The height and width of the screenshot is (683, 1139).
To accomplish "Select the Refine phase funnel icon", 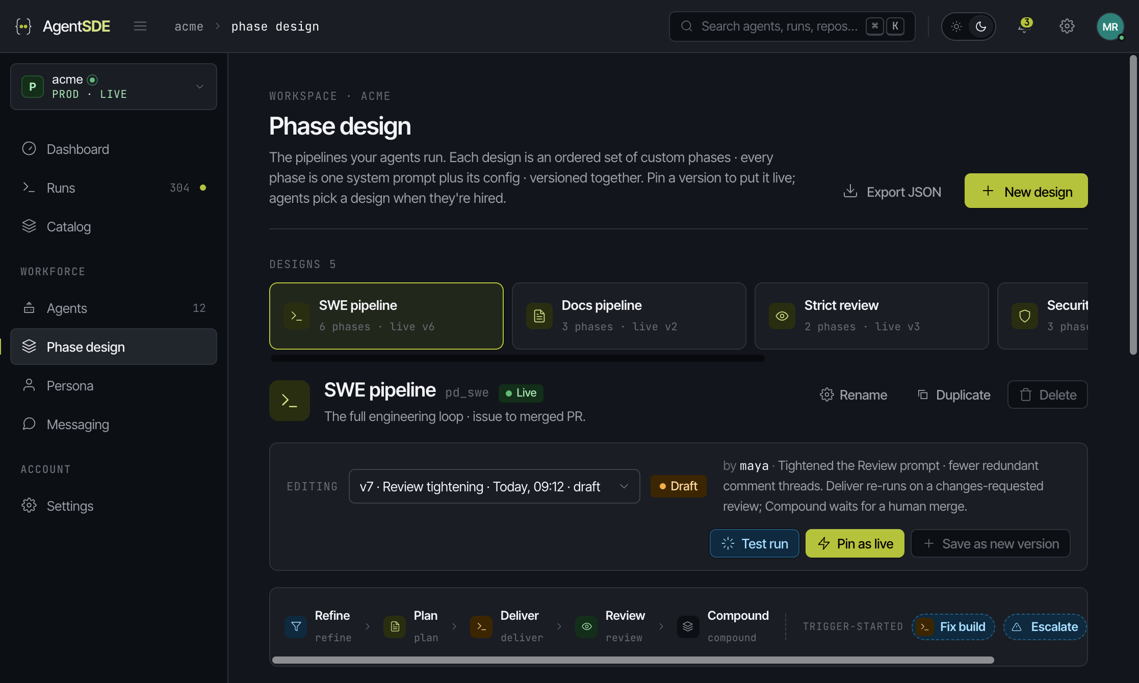I will [x=296, y=626].
